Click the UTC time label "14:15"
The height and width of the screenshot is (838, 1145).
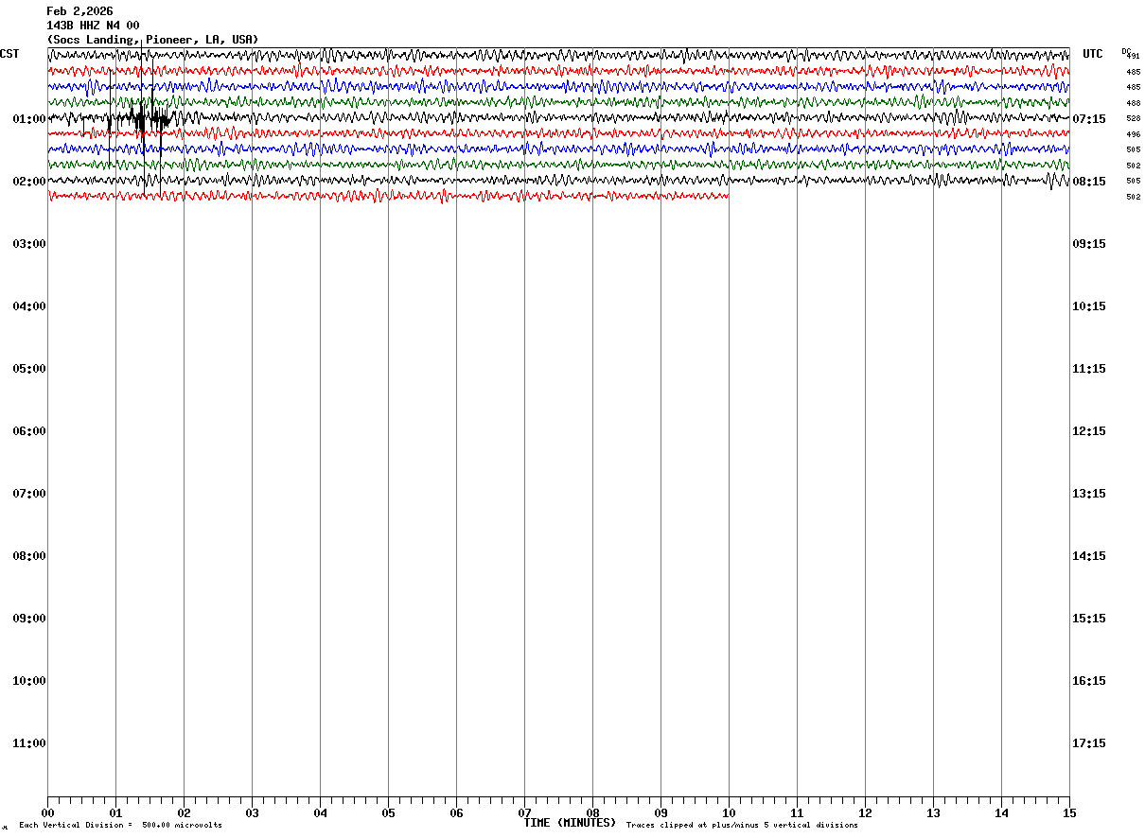point(1089,556)
